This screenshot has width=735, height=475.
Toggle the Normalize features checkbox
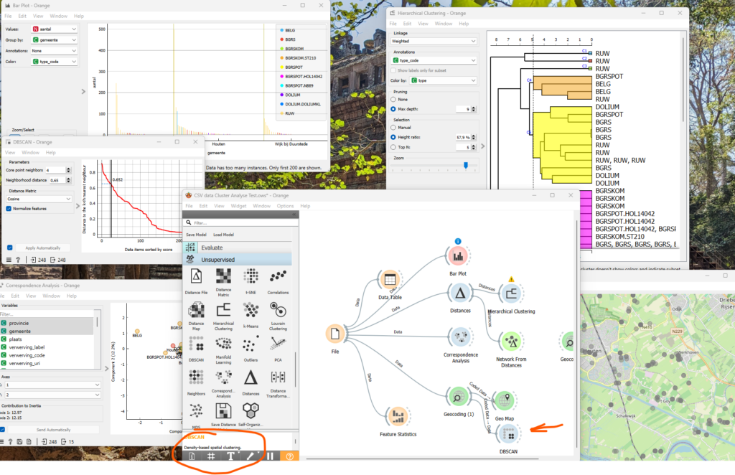(x=9, y=209)
